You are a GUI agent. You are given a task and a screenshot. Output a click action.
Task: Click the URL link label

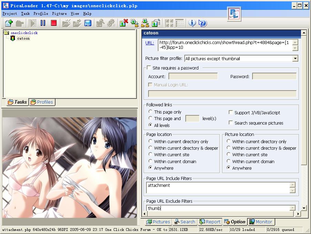149,43
